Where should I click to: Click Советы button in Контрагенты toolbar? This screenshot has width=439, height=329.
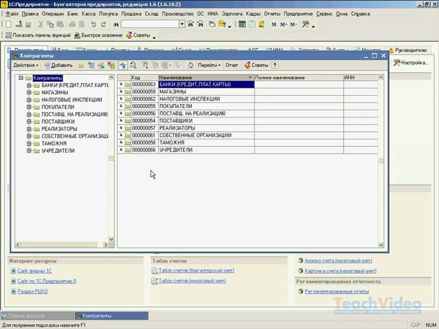coord(256,65)
